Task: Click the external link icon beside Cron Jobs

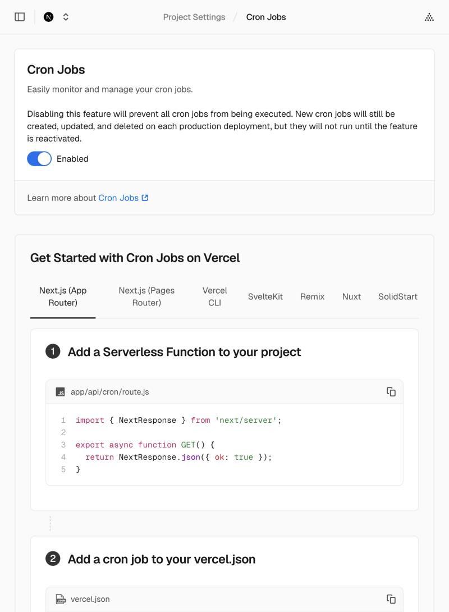Action: 145,198
